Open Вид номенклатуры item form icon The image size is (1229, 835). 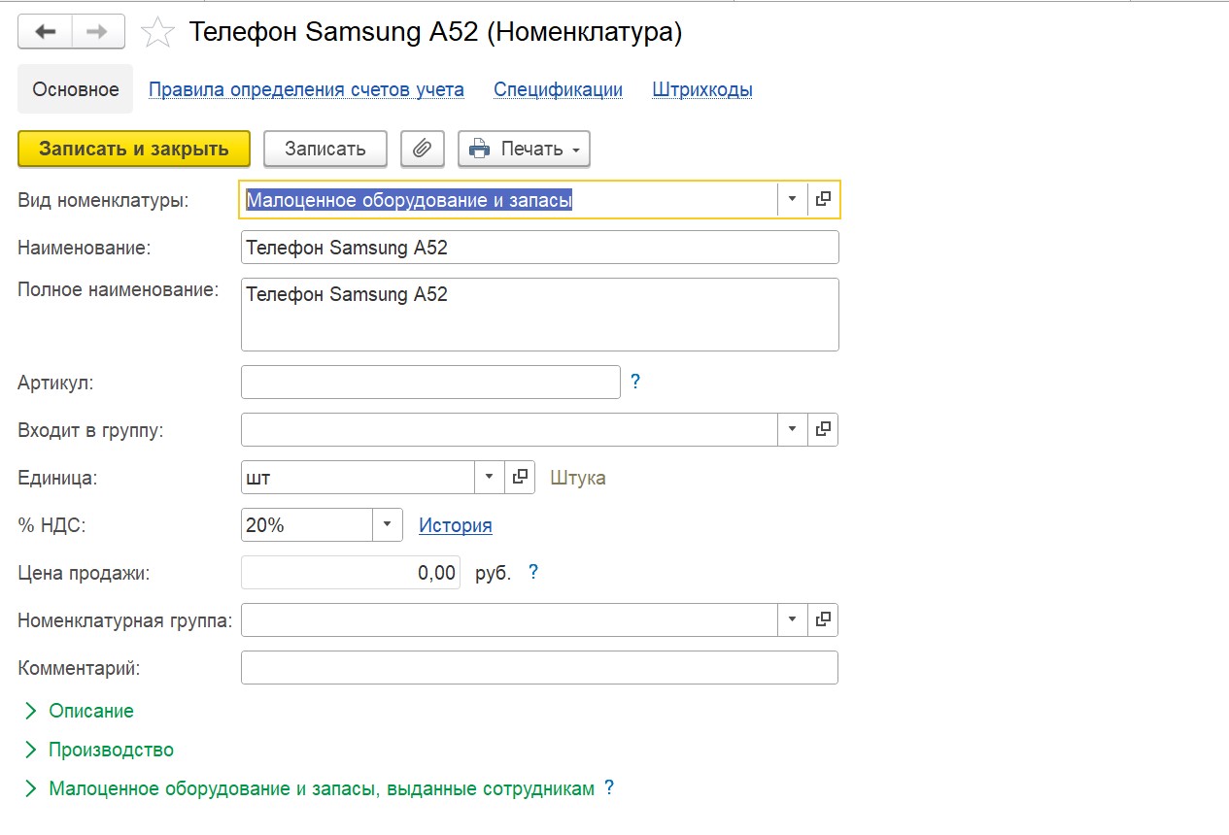823,199
